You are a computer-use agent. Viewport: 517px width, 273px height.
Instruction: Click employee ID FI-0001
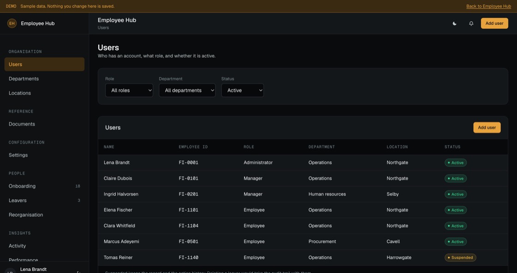pyautogui.click(x=188, y=163)
